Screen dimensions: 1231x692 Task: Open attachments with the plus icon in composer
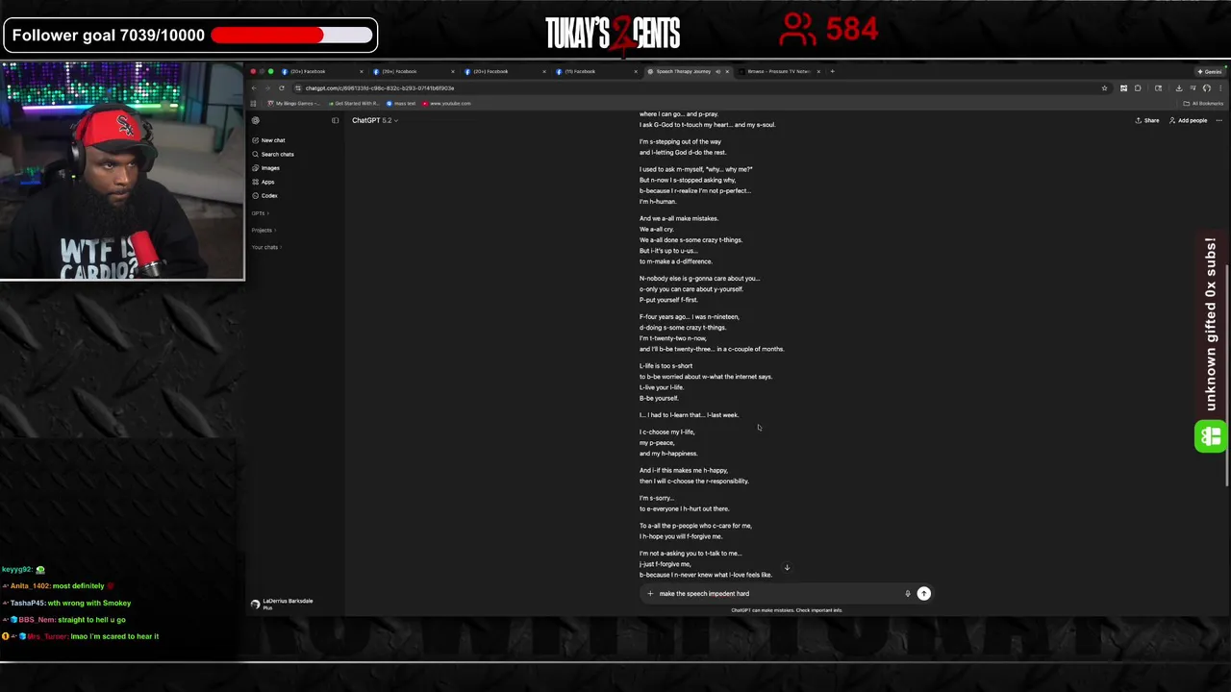(x=650, y=593)
